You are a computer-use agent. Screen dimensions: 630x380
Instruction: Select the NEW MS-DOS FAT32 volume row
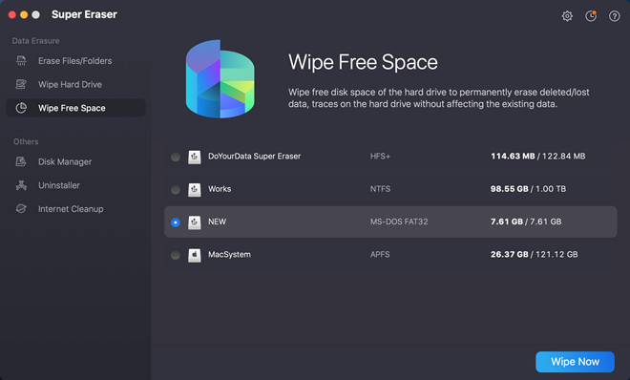coord(390,222)
